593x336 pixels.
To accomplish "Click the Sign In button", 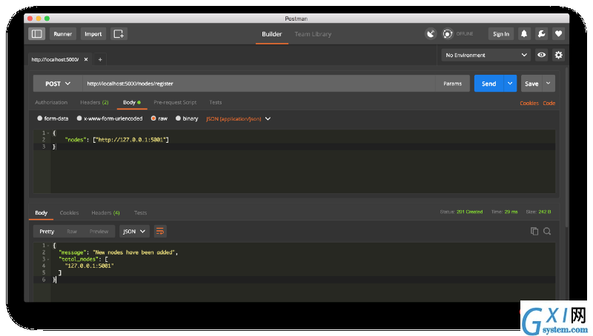I will point(501,33).
